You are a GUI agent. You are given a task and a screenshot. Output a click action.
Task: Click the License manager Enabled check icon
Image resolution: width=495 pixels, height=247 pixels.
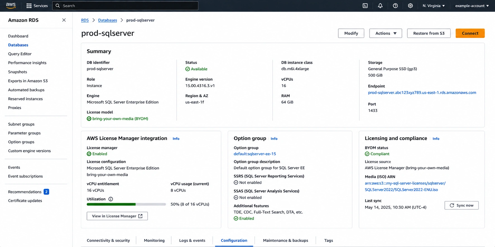(x=89, y=154)
